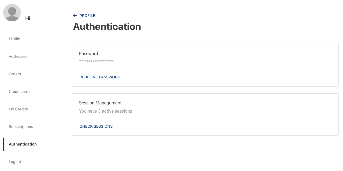The image size is (343, 171).
Task: Open the Orders sidebar item
Action: tap(15, 74)
